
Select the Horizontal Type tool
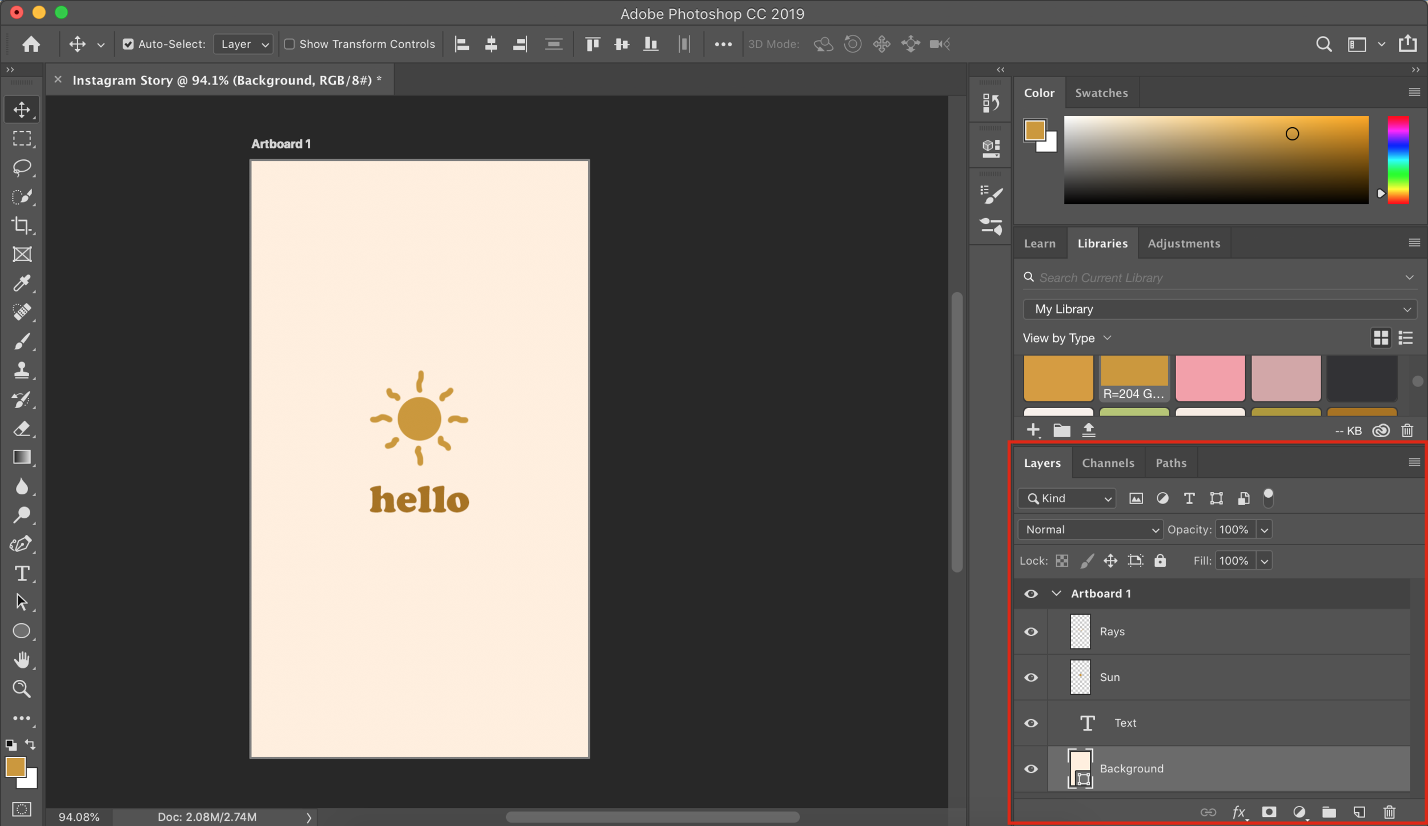(x=22, y=573)
